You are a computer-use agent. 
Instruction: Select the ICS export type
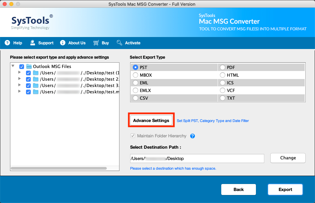(222, 83)
